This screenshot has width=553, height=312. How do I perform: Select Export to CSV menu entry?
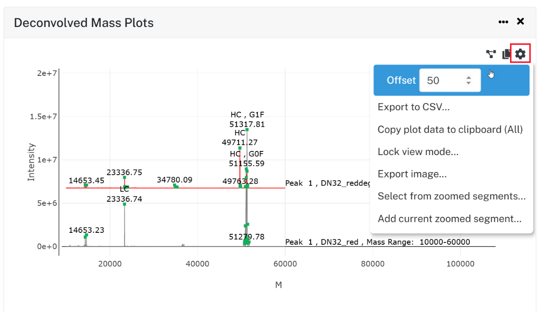[x=413, y=107]
